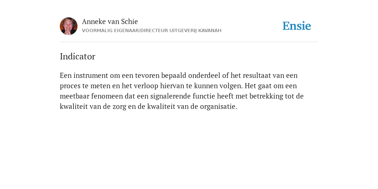This screenshot has width=378, height=189.
Task: Click Anneke van Schie's round profile photo
Action: coord(69,26)
